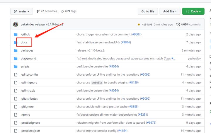211x133 pixels.
Task: View the 4,694 commits history
Action: 188,24
